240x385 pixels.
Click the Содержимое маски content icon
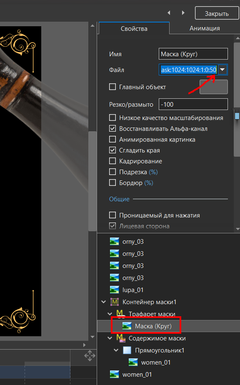(x=120, y=338)
